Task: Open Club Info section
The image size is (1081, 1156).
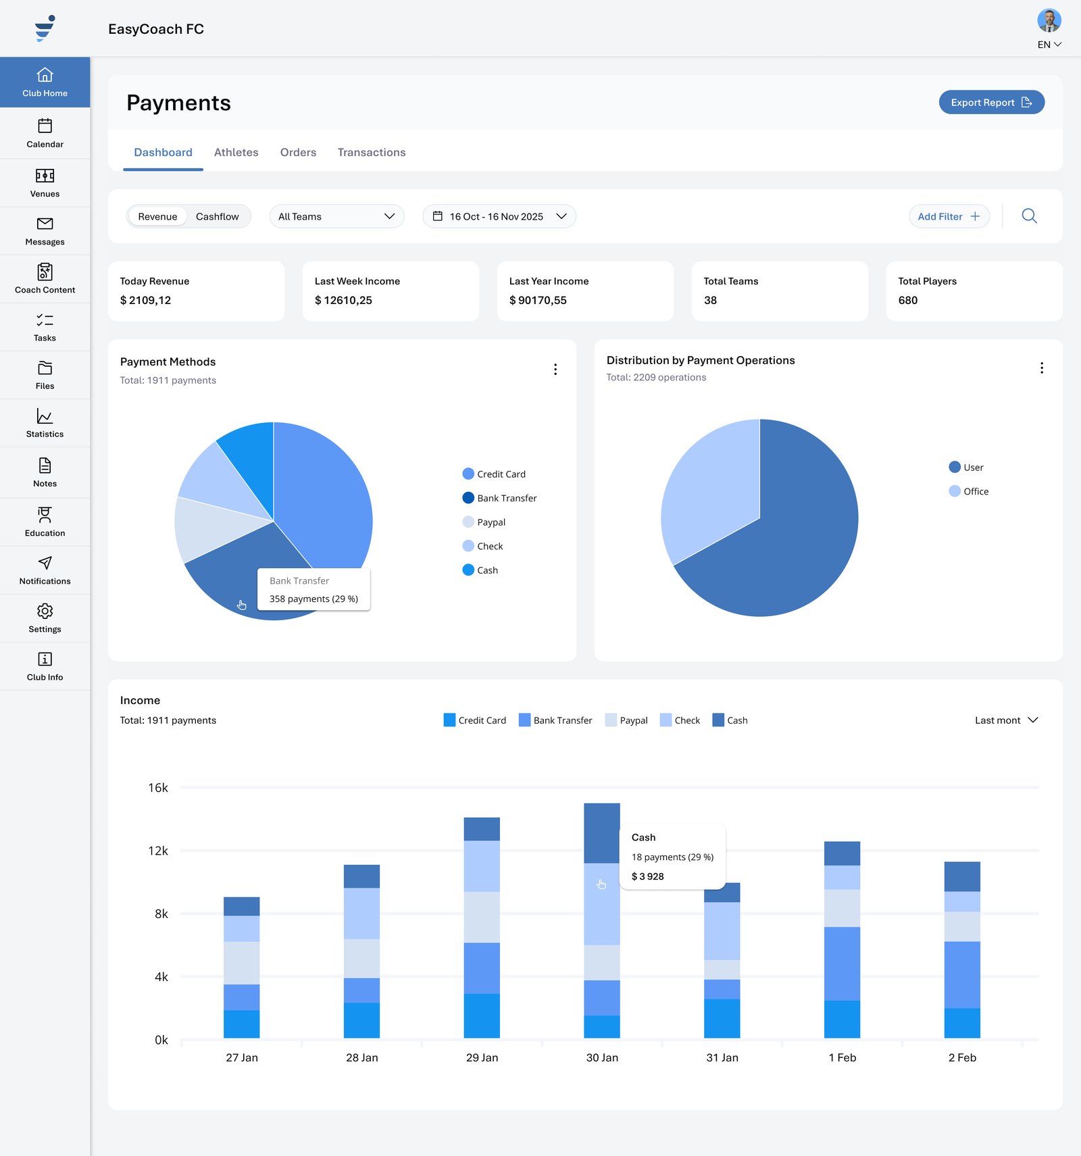Action: tap(45, 666)
